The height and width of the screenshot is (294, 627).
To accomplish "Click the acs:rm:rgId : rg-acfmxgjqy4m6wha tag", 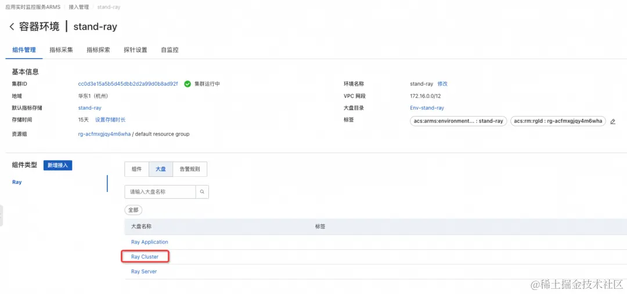I will [x=558, y=121].
